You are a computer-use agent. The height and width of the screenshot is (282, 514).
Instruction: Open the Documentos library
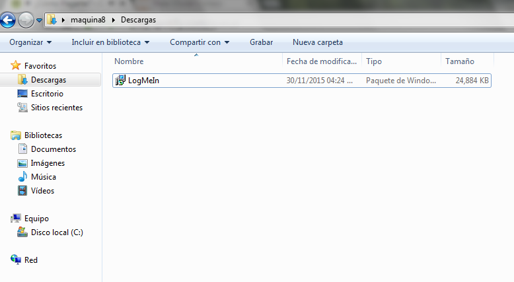point(54,149)
